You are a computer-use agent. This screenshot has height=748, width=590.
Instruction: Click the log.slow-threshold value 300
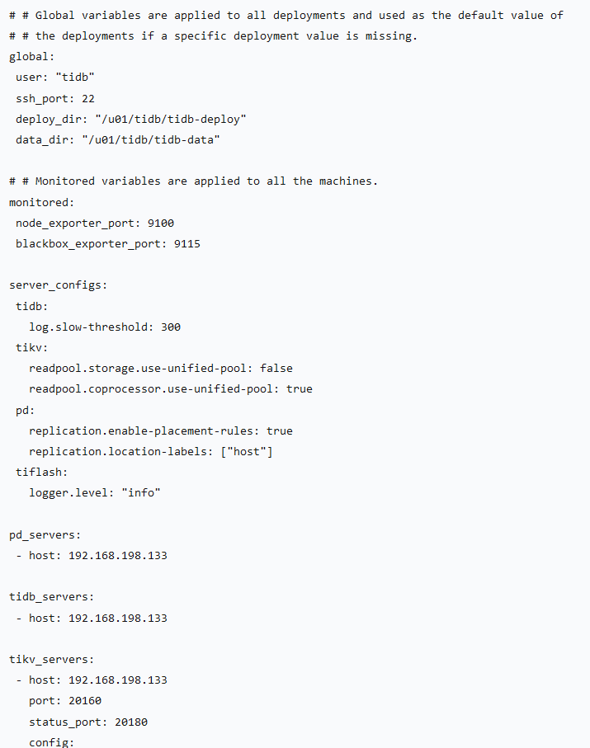[170, 327]
